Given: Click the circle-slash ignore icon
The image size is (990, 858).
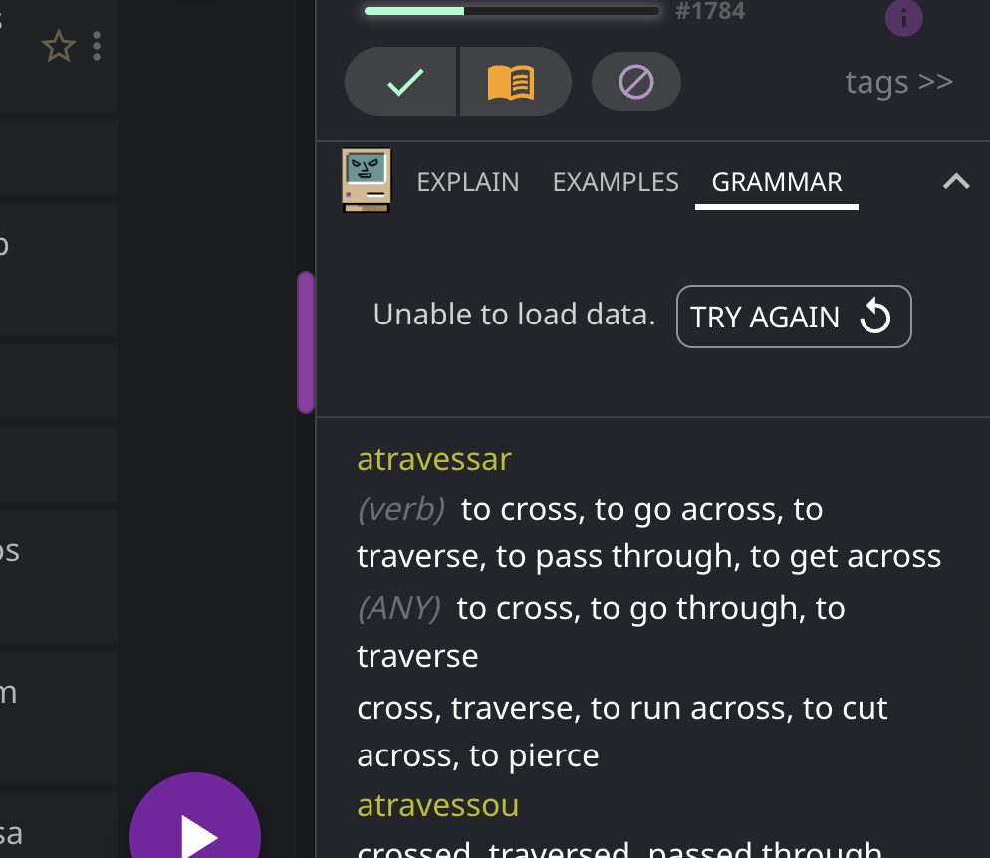Looking at the screenshot, I should coord(635,82).
